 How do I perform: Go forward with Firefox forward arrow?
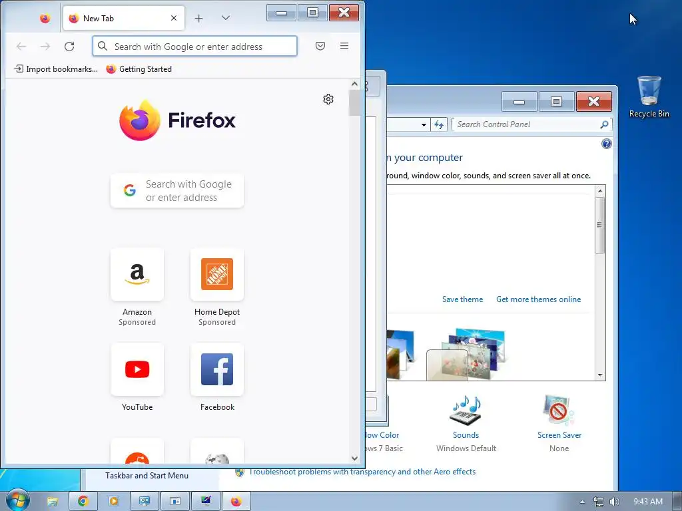[45, 46]
